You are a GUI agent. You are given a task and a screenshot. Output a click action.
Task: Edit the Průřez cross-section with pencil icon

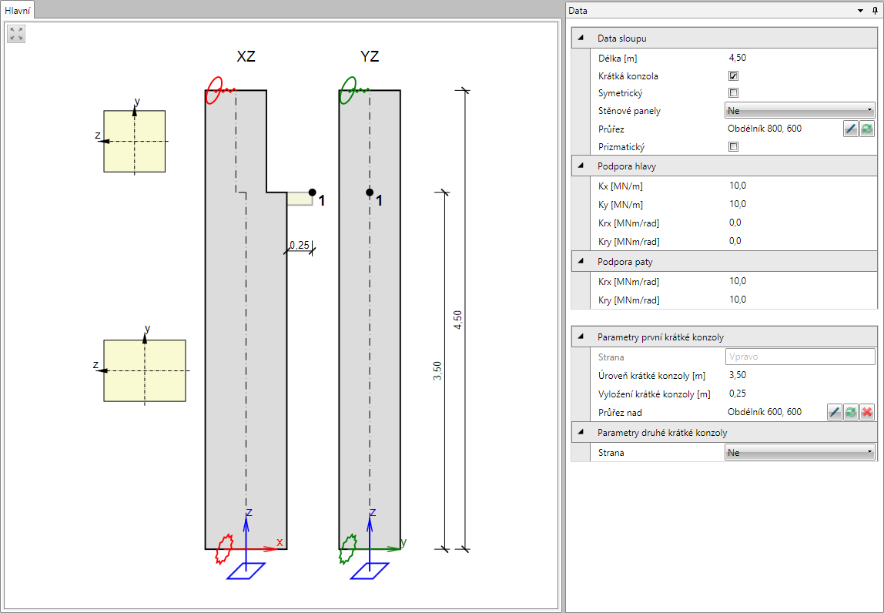[851, 129]
